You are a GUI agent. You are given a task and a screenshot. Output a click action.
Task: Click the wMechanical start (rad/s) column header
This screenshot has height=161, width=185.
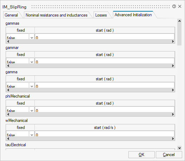pyautogui.click(x=105, y=128)
